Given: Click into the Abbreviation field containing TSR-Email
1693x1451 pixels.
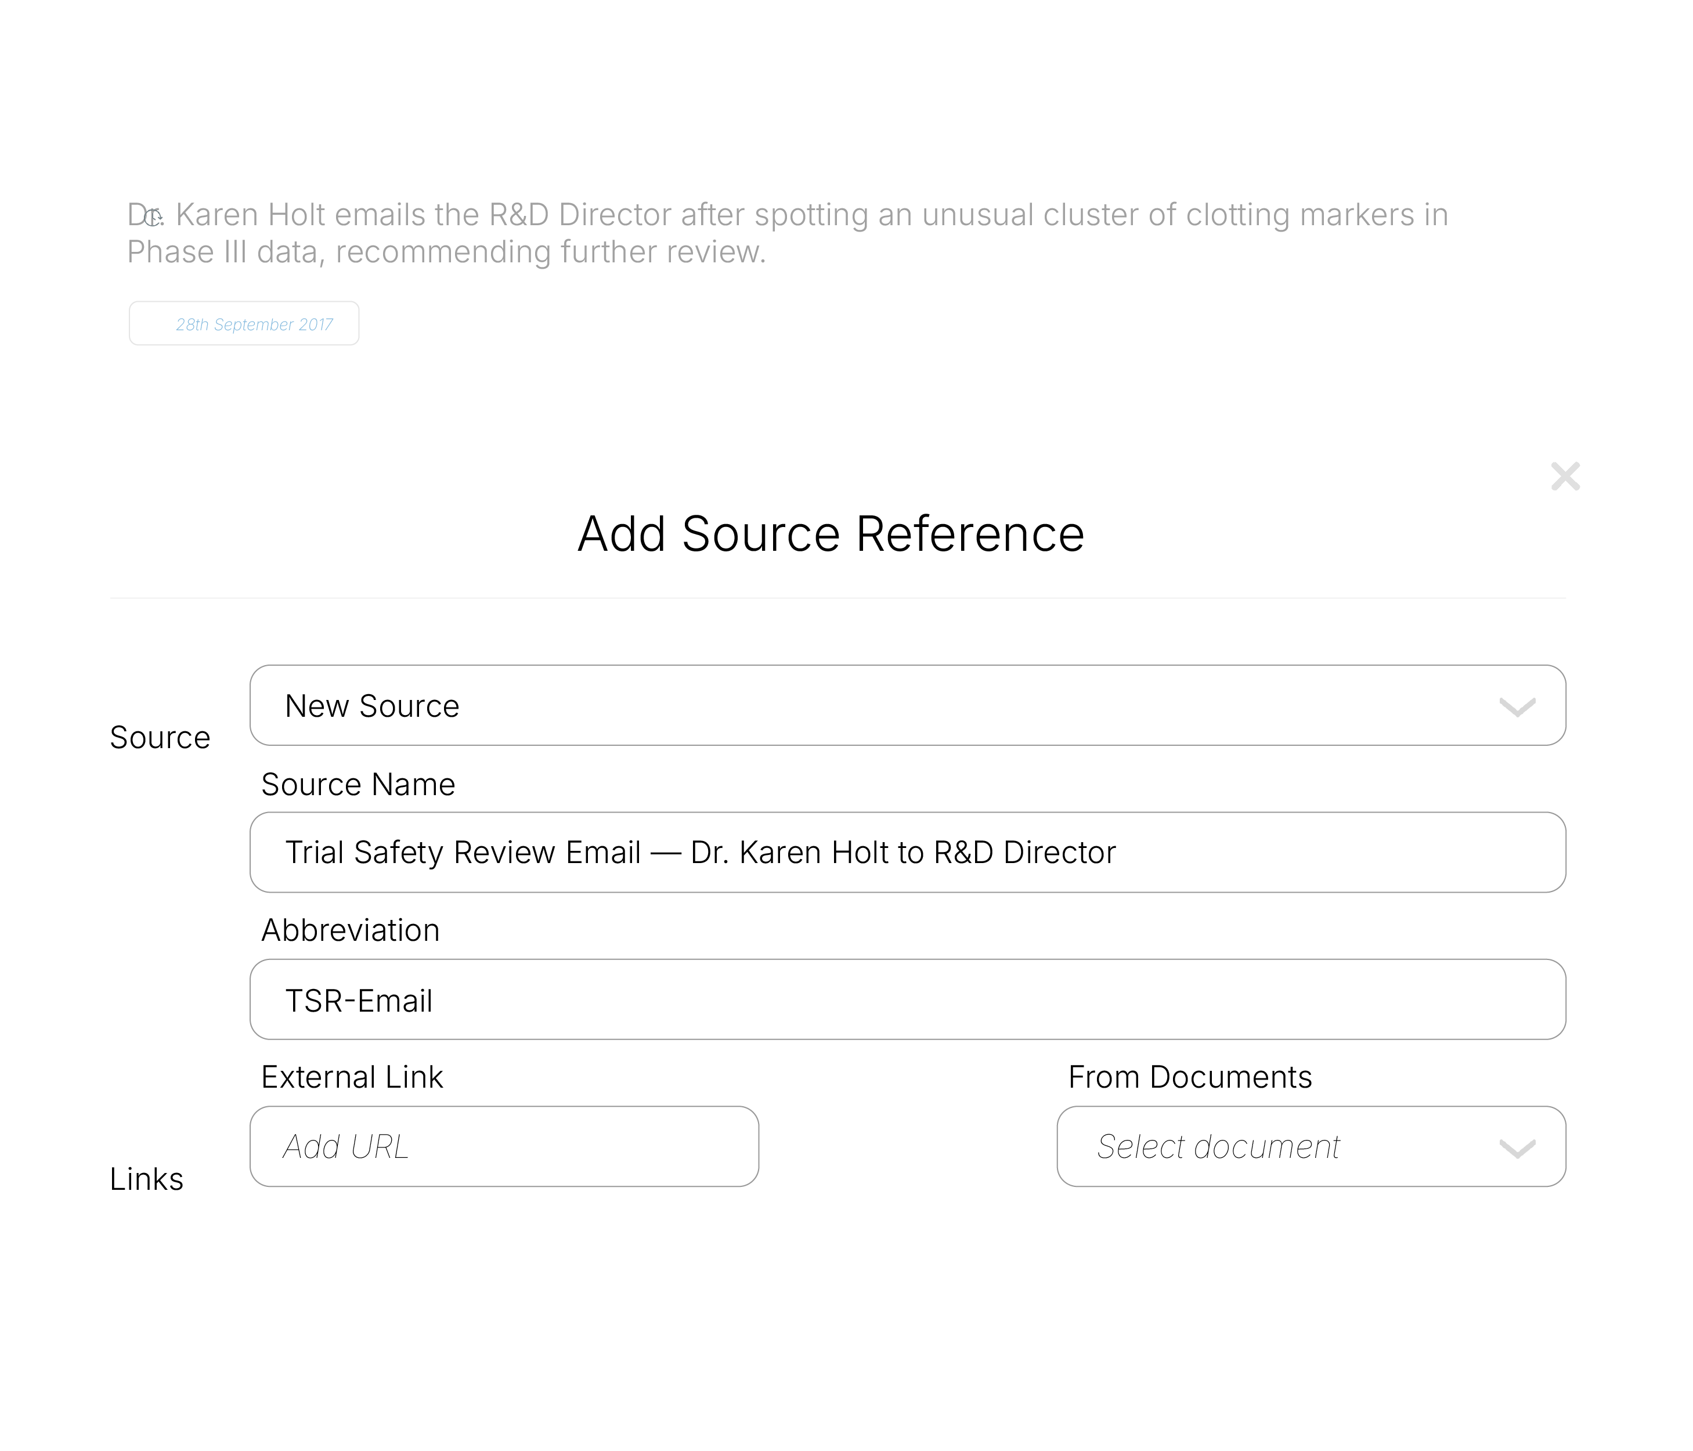Looking at the screenshot, I should (907, 999).
